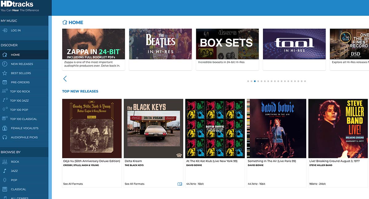
Task: Click the Home house icon in sidebar
Action: [x=5, y=55]
